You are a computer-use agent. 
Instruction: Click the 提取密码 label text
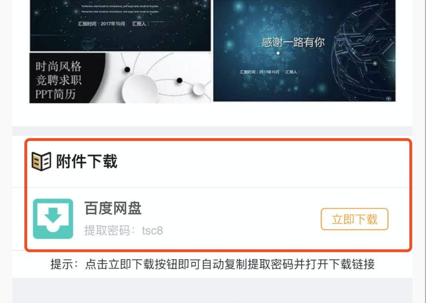[x=107, y=231]
